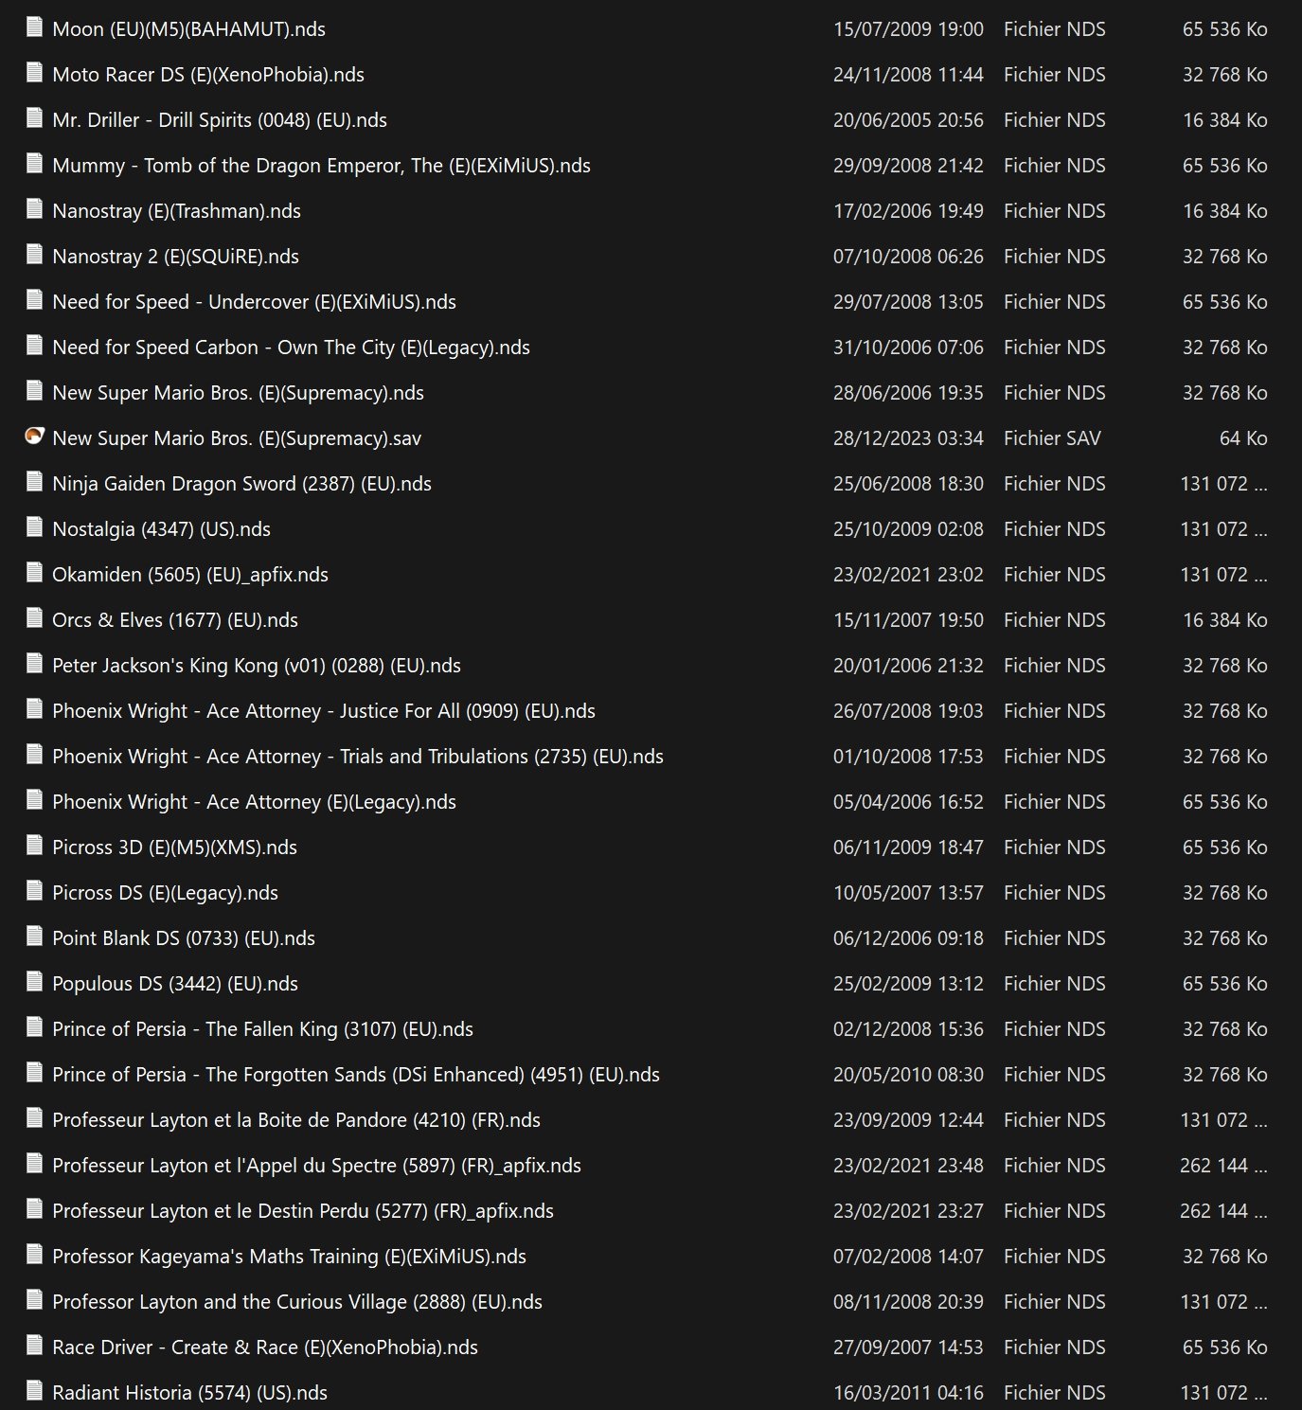Click the Okamiden (5605) (EU)_apfix.nds file icon
The height and width of the screenshot is (1410, 1302).
[34, 573]
